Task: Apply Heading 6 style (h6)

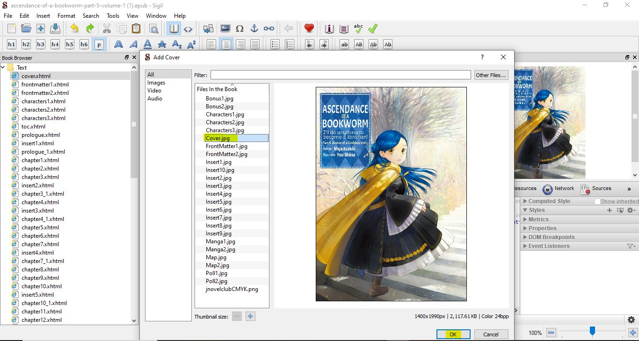Action: point(84,44)
